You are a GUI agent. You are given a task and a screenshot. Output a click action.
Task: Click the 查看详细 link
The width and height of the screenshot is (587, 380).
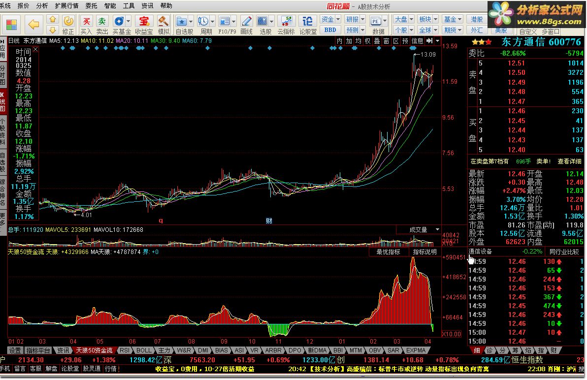(569, 161)
